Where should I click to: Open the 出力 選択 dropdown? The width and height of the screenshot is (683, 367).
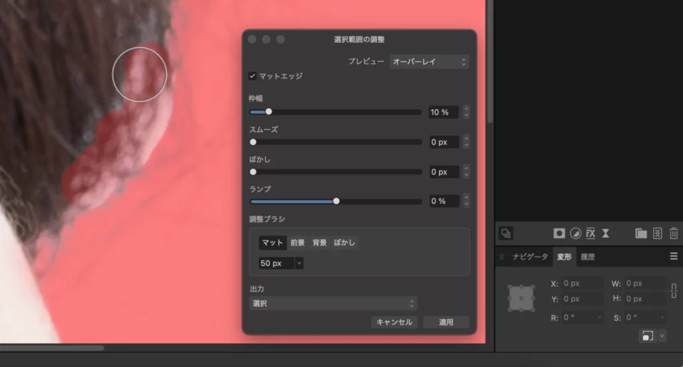[333, 304]
